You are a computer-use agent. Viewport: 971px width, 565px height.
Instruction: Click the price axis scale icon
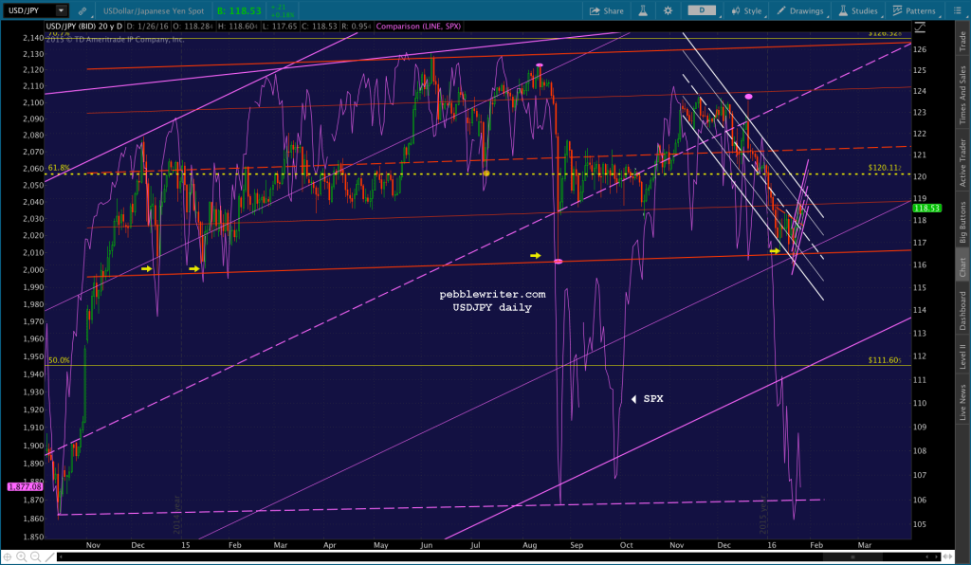click(x=920, y=27)
